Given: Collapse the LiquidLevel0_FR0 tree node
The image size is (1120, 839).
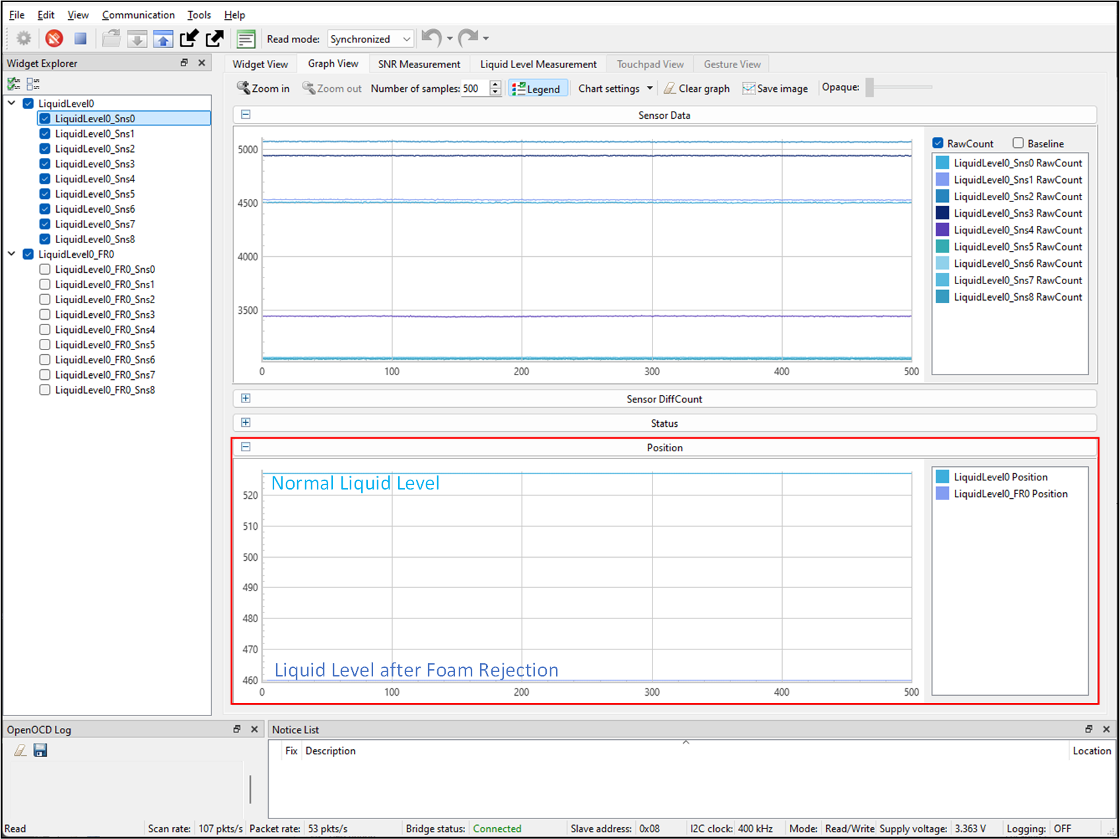Looking at the screenshot, I should [12, 254].
